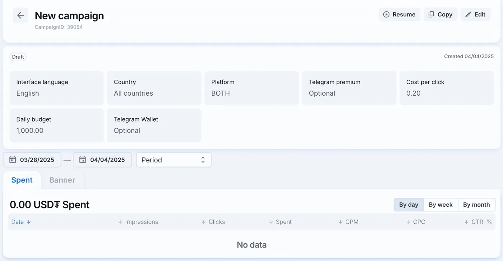503x261 pixels.
Task: Select By month grouping
Action: [476, 205]
